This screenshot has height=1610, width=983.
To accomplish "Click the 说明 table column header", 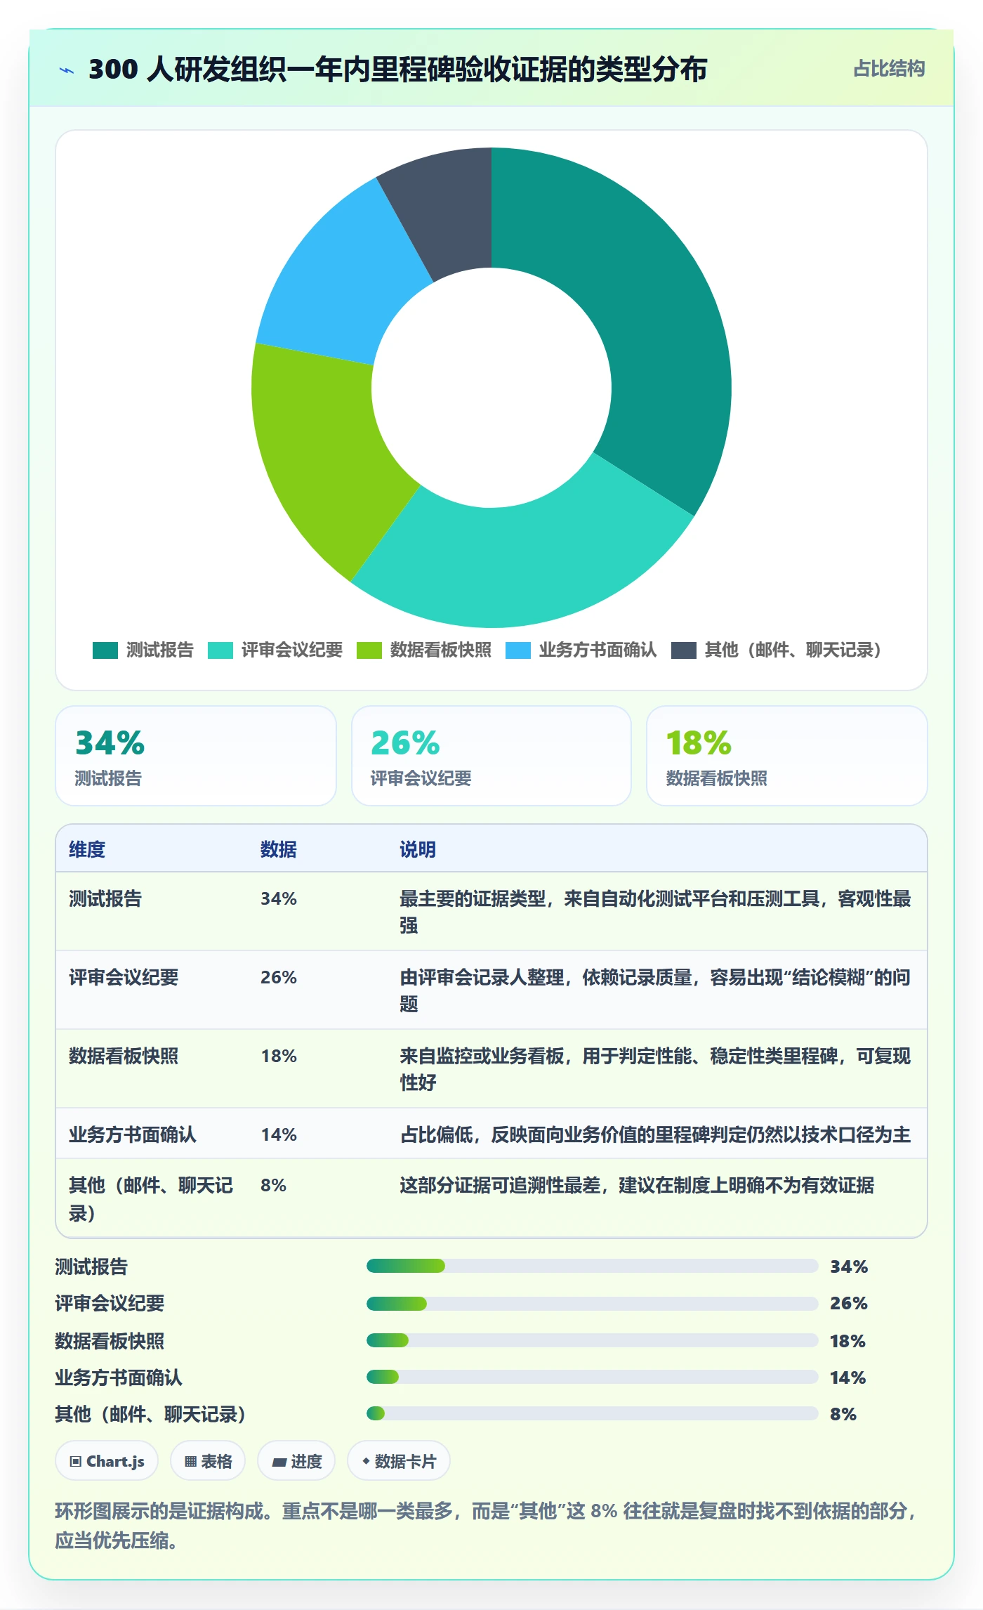I will click(418, 849).
